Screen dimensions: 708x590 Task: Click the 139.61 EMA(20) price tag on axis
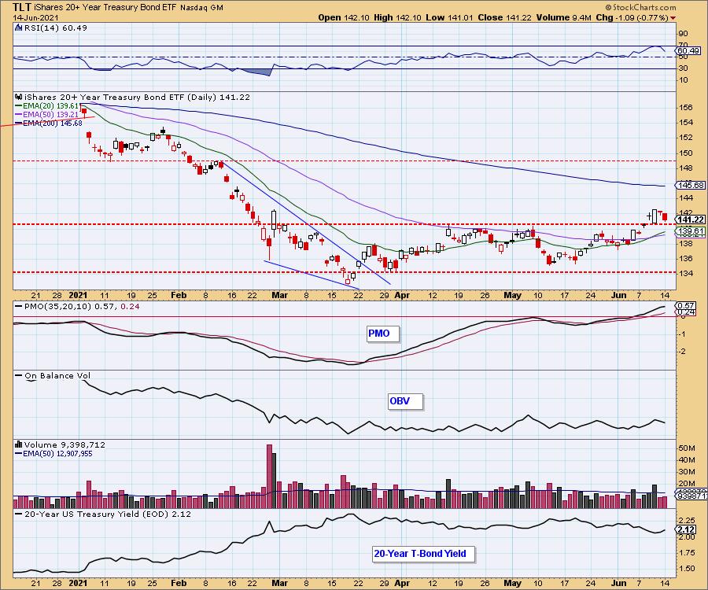point(691,231)
